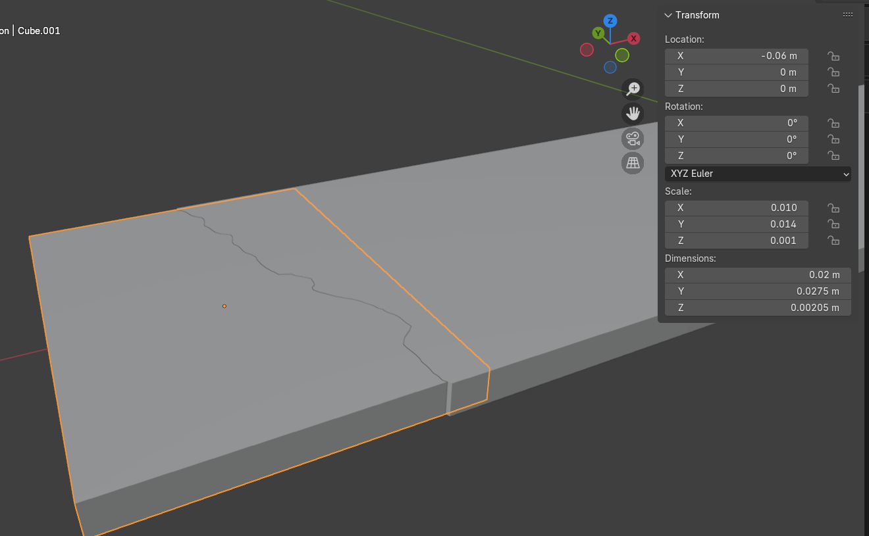The image size is (869, 536).
Task: Click the Dimensions Y field showing 0.0275 m
Action: tap(757, 291)
